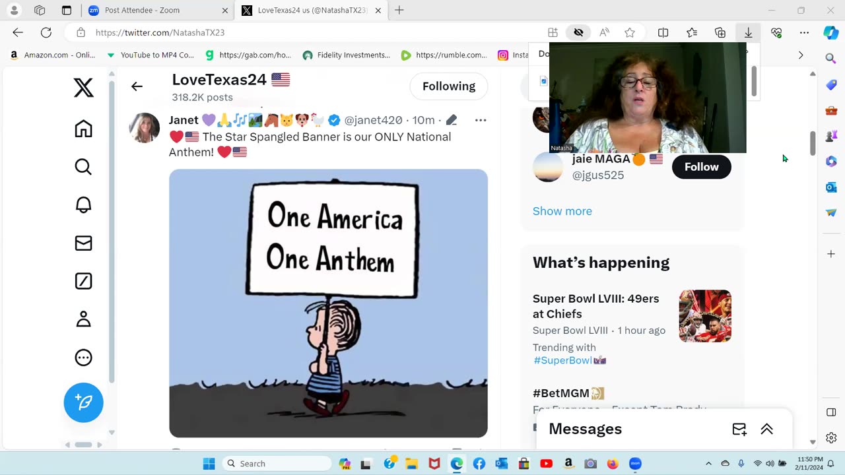
Task: Open Super Bowl LVIII: 49ers at Chiefs trend
Action: (x=596, y=306)
